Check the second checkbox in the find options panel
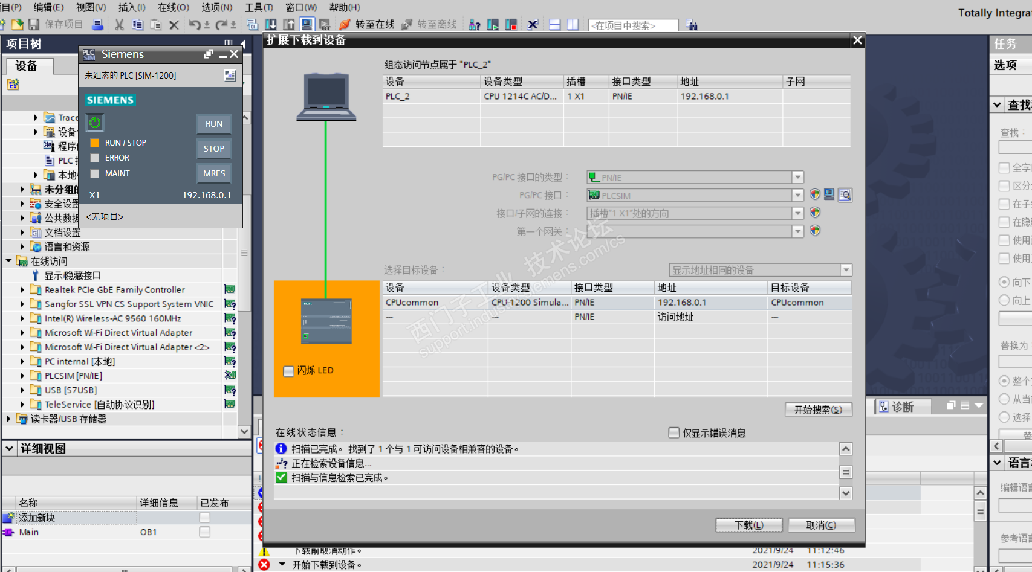Screen dimensions: 1032x572 [x=1004, y=186]
